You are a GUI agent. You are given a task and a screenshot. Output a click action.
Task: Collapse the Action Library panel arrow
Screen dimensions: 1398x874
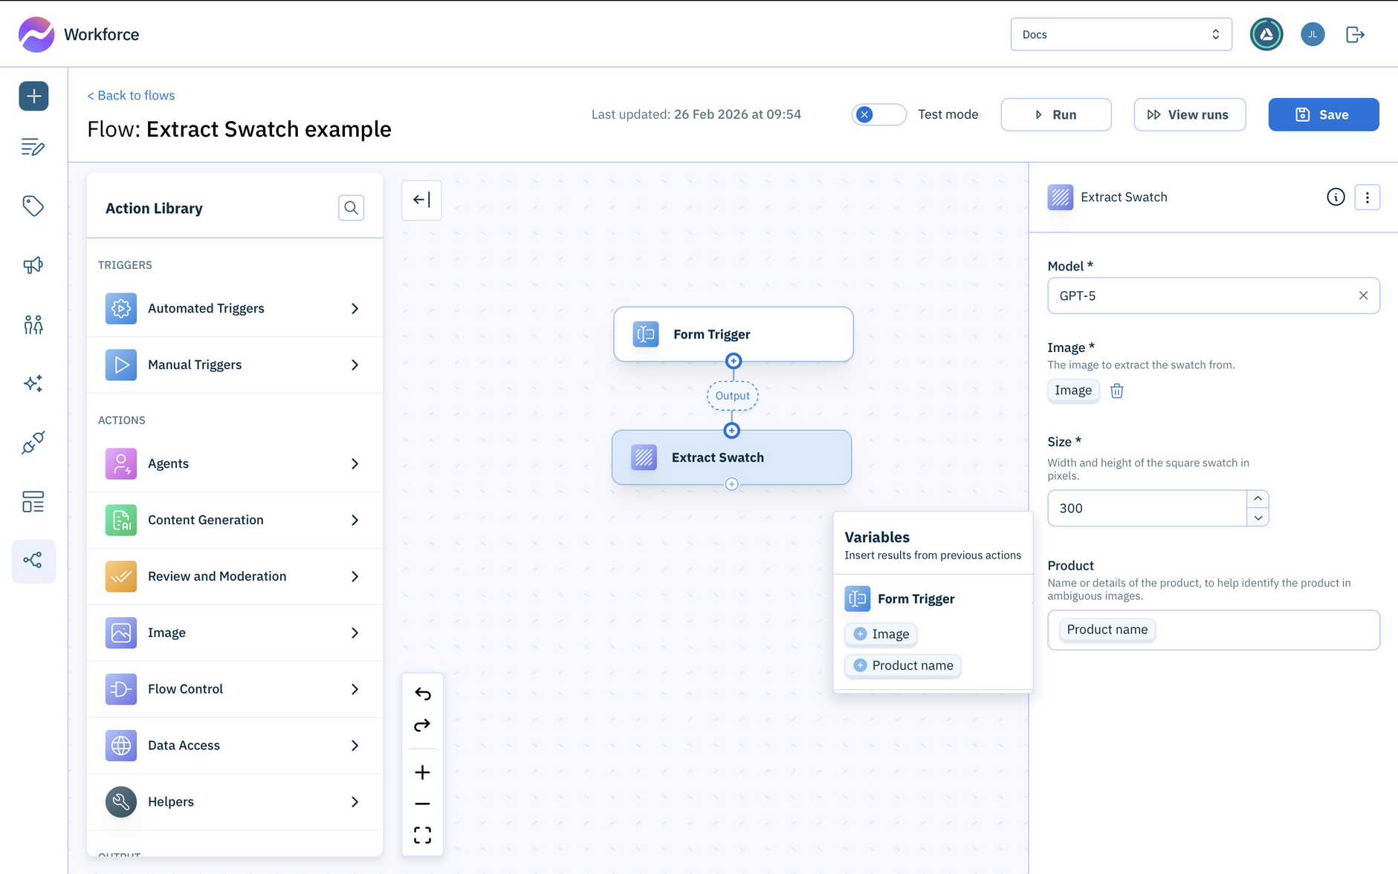(x=421, y=200)
